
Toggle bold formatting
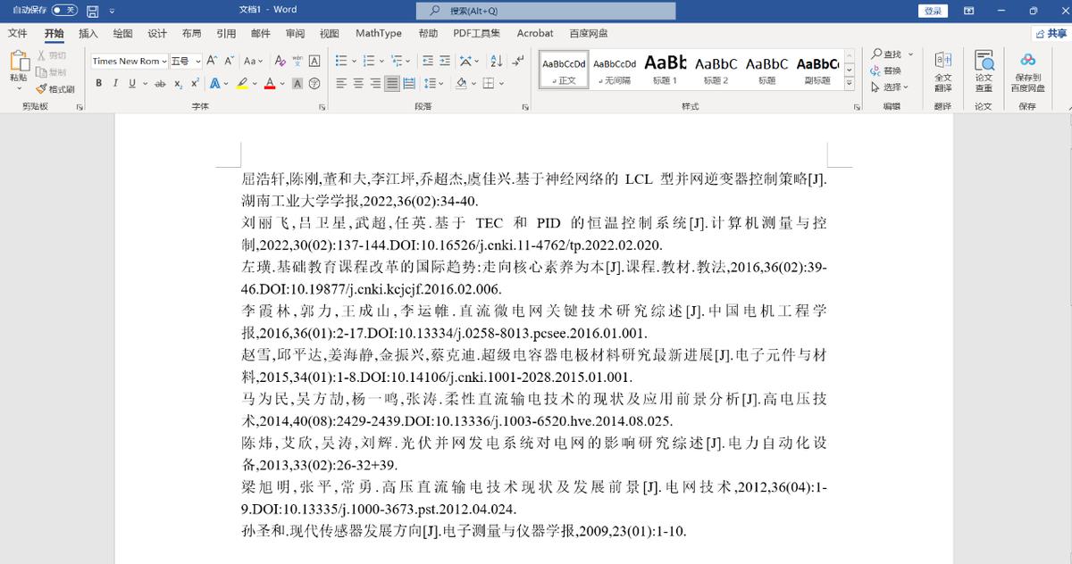click(x=98, y=83)
